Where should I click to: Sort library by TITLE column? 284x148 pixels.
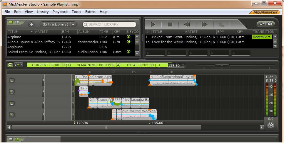pos(20,32)
